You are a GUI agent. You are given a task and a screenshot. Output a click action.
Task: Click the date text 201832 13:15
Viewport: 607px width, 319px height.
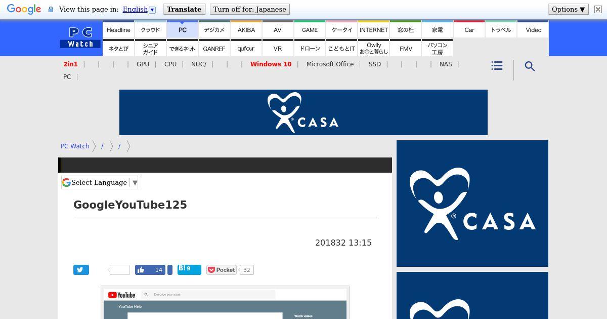(x=343, y=243)
